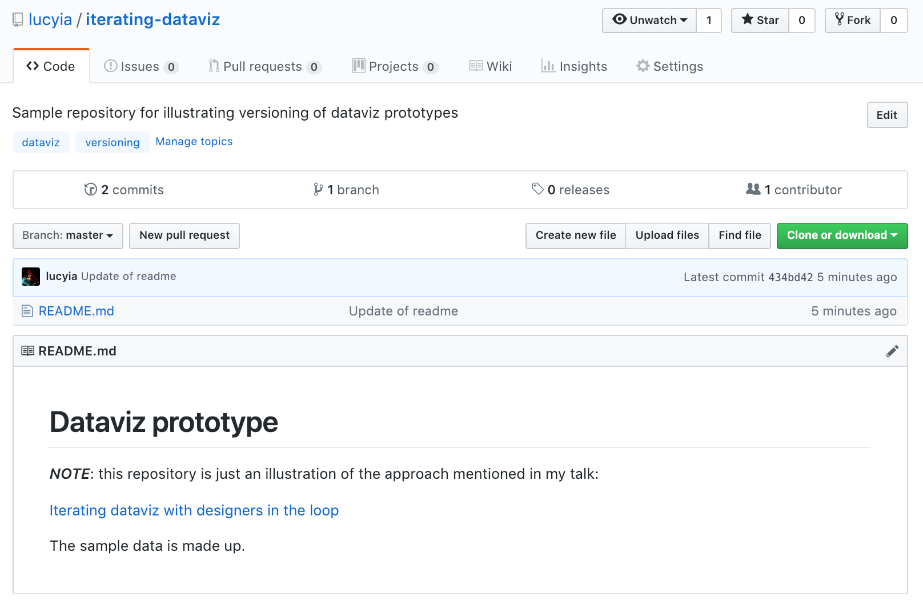The width and height of the screenshot is (923, 608).
Task: Click Manage topics
Action: point(194,142)
